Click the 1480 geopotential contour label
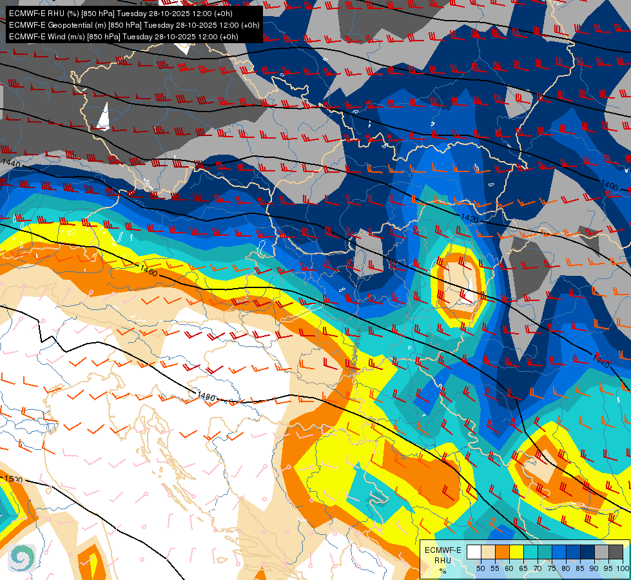Screen dimensions: 631x580 [x=206, y=396]
